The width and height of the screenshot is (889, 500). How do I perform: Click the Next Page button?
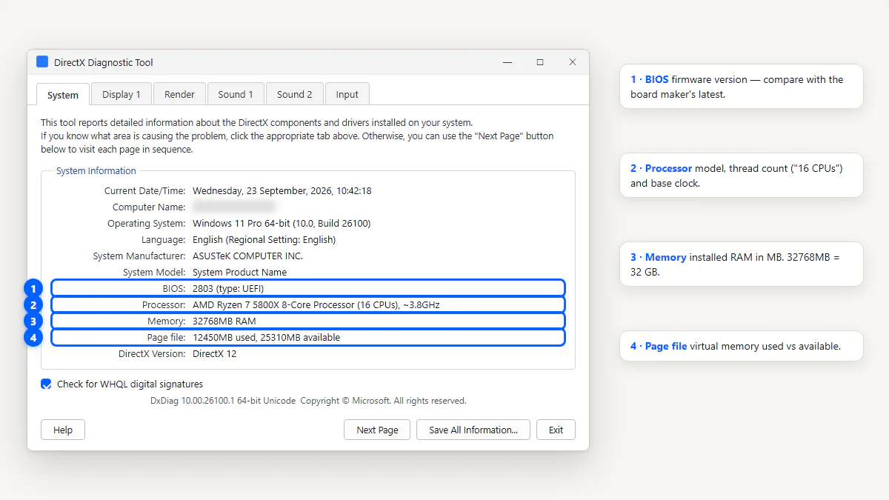[377, 430]
